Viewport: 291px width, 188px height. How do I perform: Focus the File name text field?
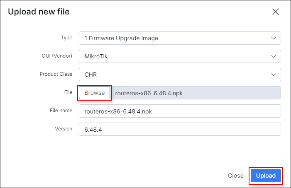pyautogui.click(x=180, y=111)
